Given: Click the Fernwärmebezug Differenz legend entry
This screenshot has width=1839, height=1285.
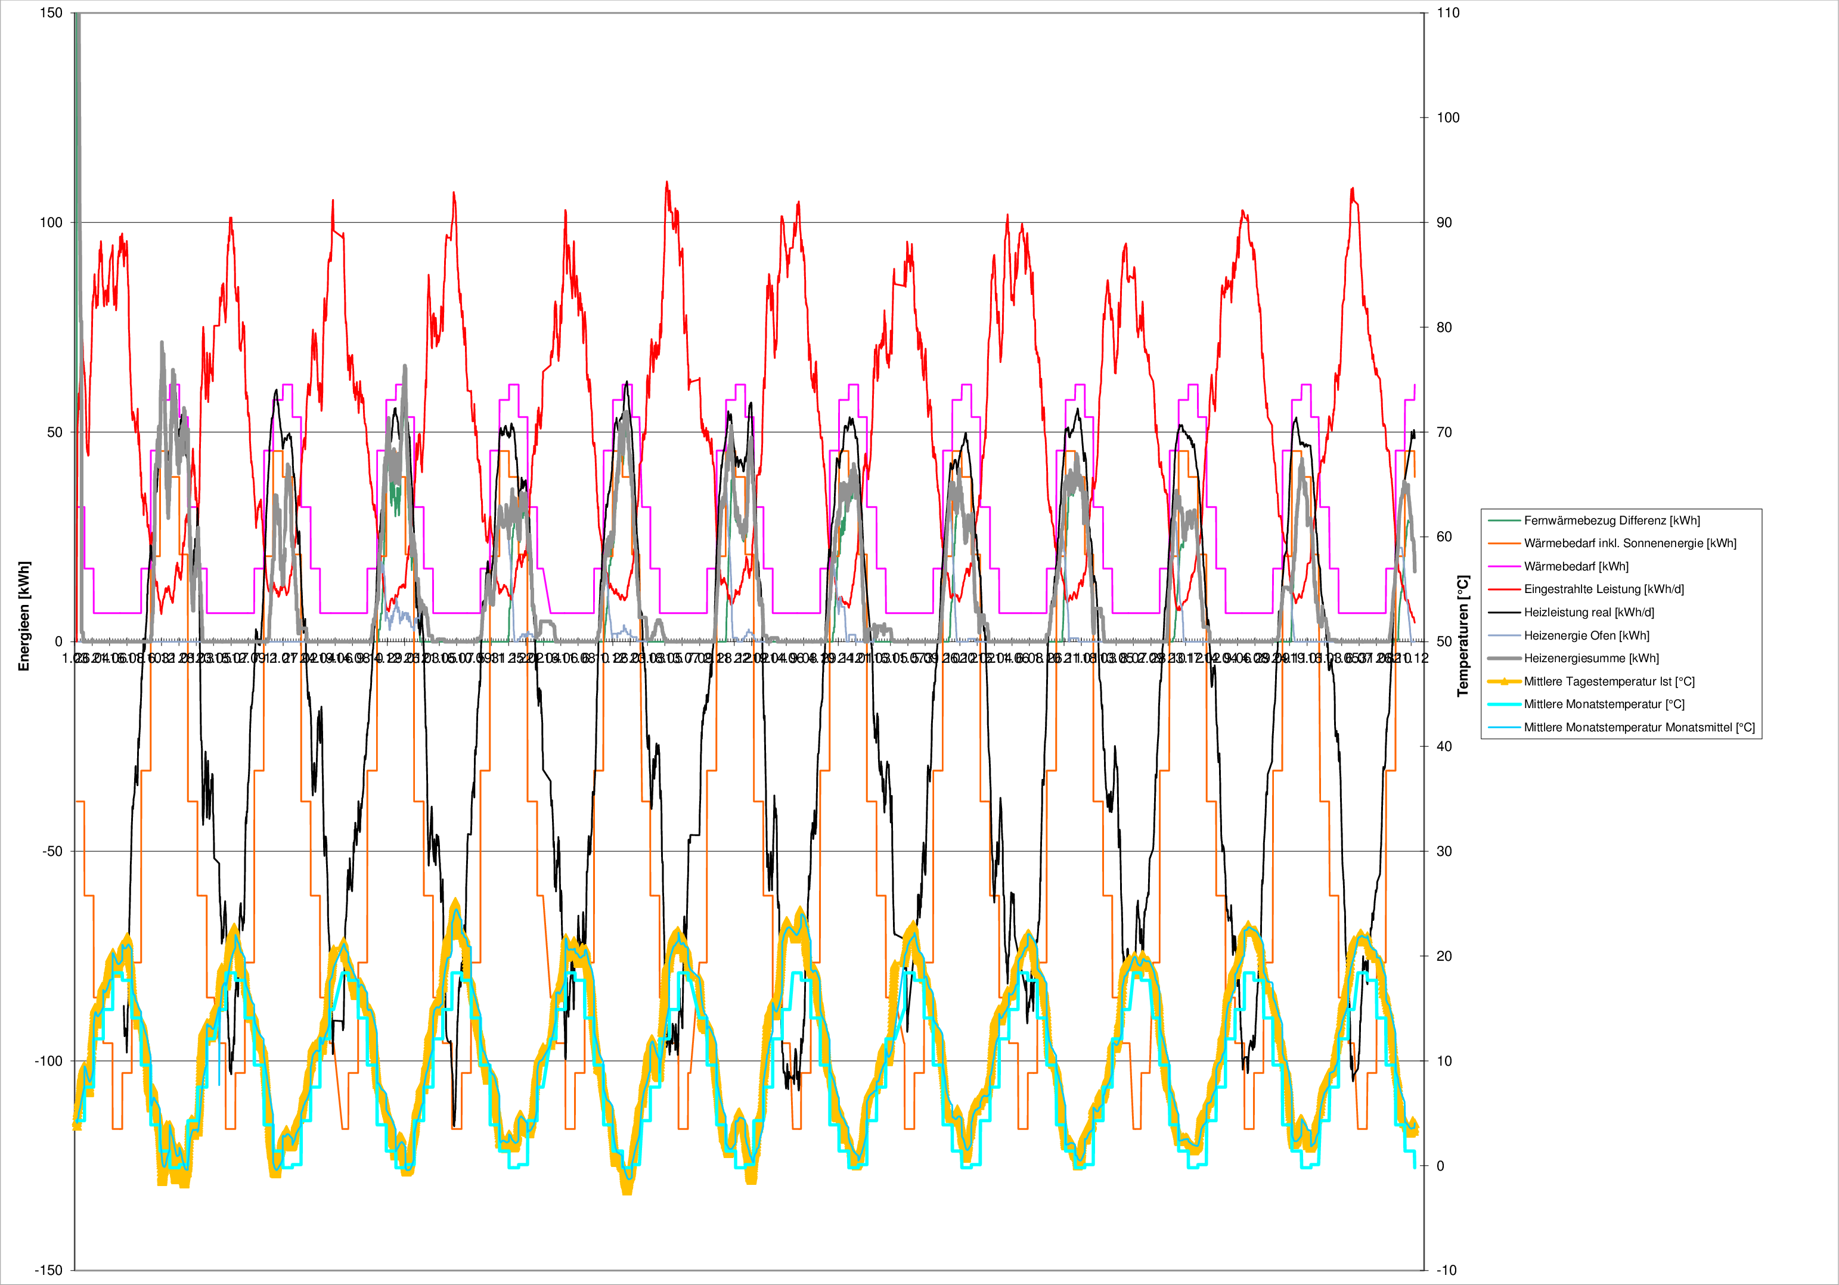Looking at the screenshot, I should coord(1611,520).
